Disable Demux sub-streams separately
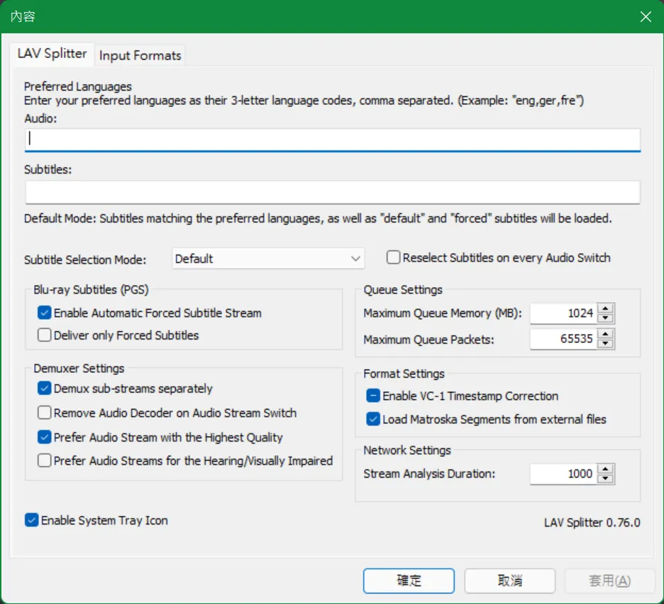Viewport: 664px width, 604px height. 45,388
